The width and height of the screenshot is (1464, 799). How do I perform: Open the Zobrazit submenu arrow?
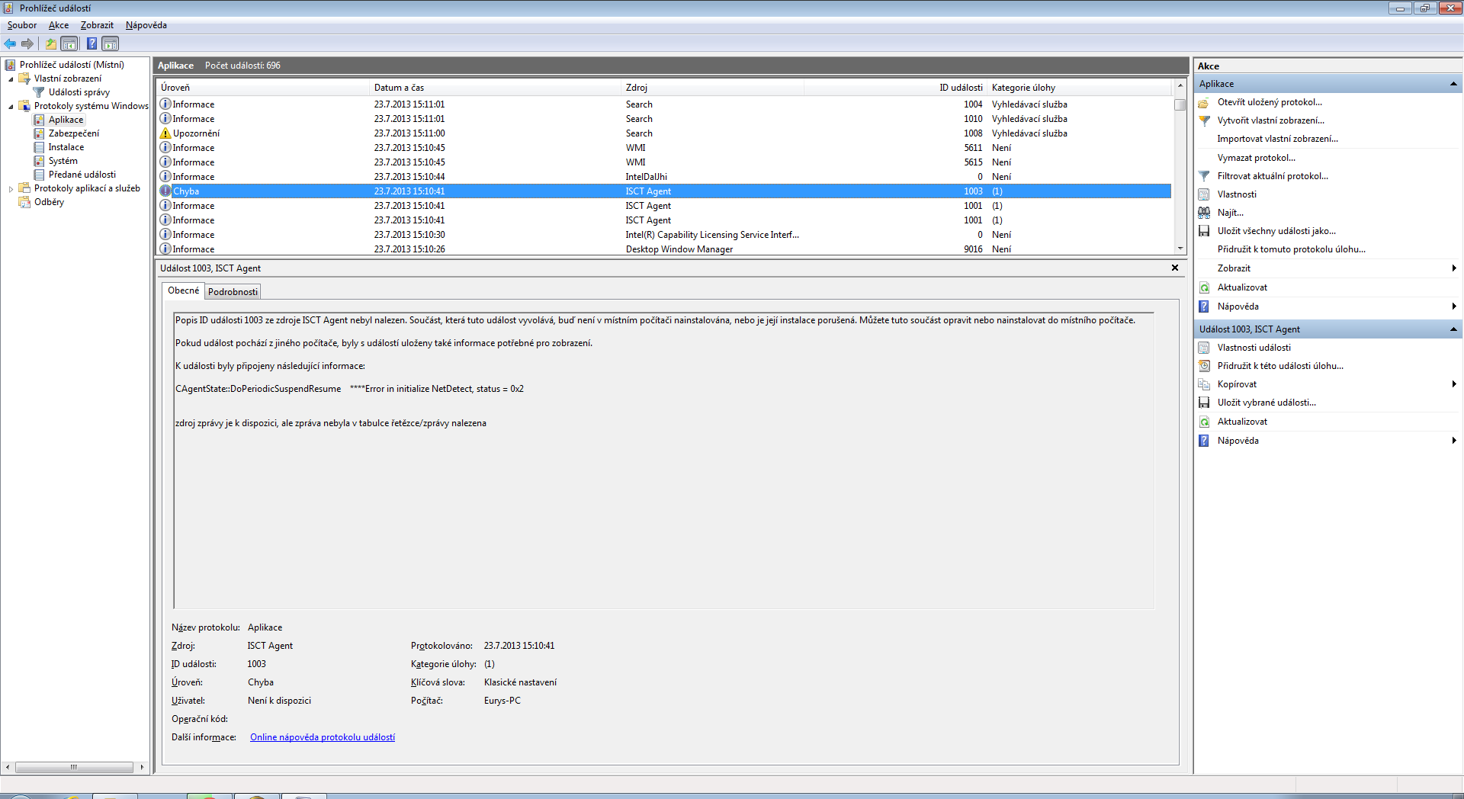pos(1454,268)
